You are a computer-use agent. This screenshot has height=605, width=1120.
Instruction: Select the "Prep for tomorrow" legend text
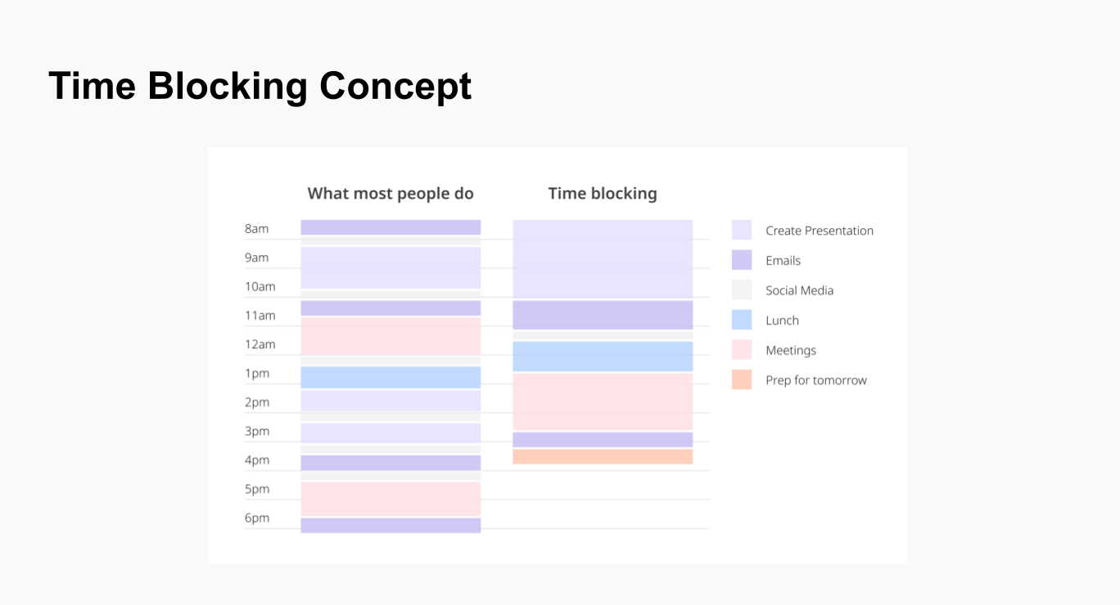pyautogui.click(x=815, y=380)
